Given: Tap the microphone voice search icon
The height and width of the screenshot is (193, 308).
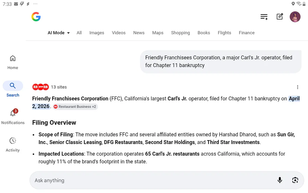Looking at the screenshot, I should [x=280, y=180].
